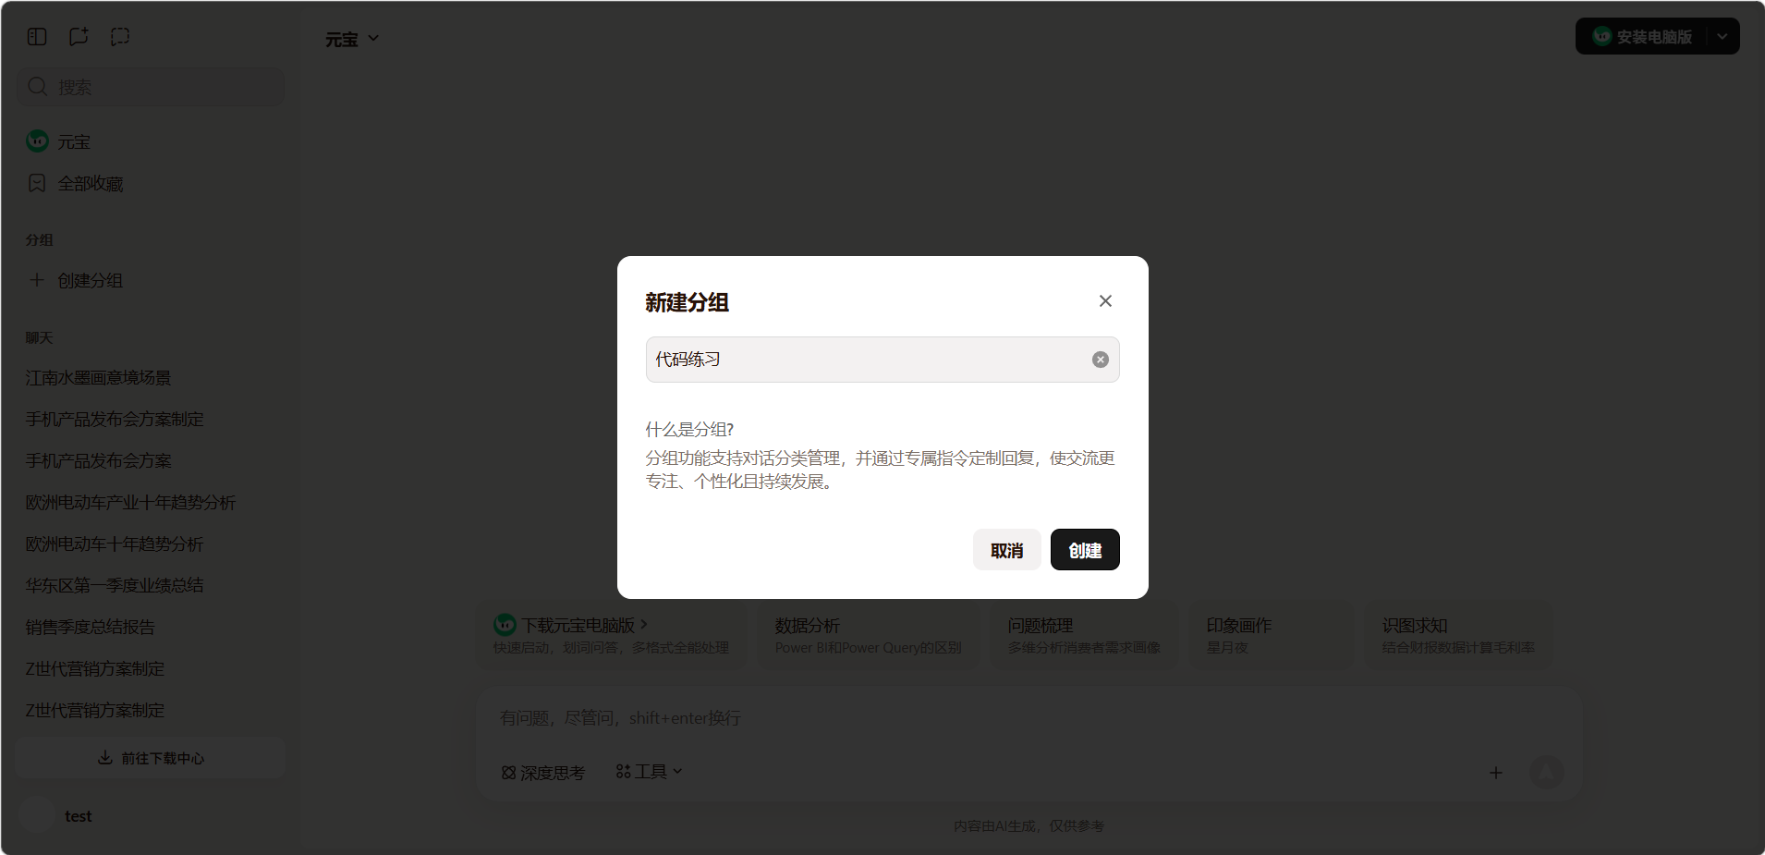The width and height of the screenshot is (1765, 855).
Task: Click the sidebar 搜索 field
Action: point(151,87)
